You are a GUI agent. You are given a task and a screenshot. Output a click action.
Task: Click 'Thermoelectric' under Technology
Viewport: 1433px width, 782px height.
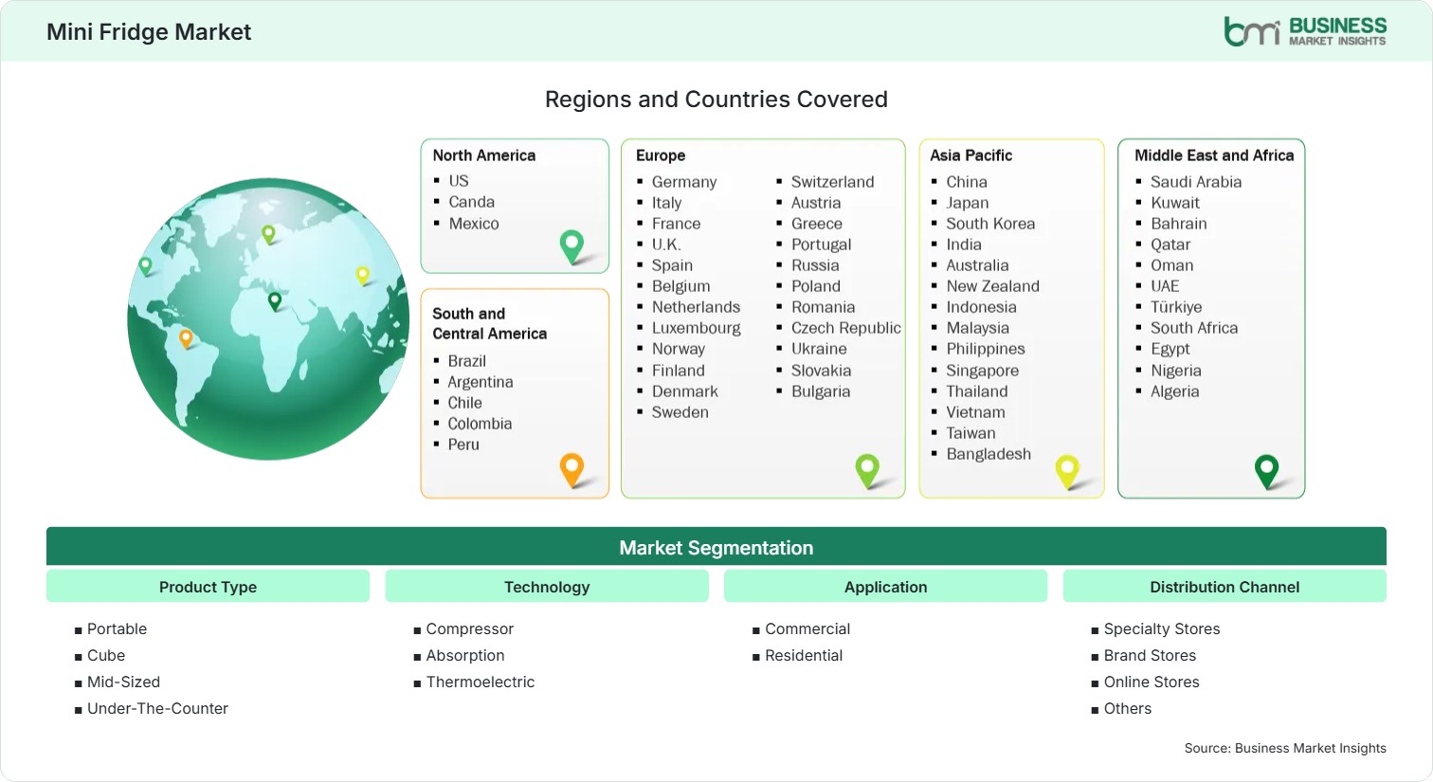[x=481, y=682]
